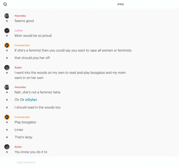Click Luther's profile avatar
Screen dimensions: 179x167
pos(7,30)
